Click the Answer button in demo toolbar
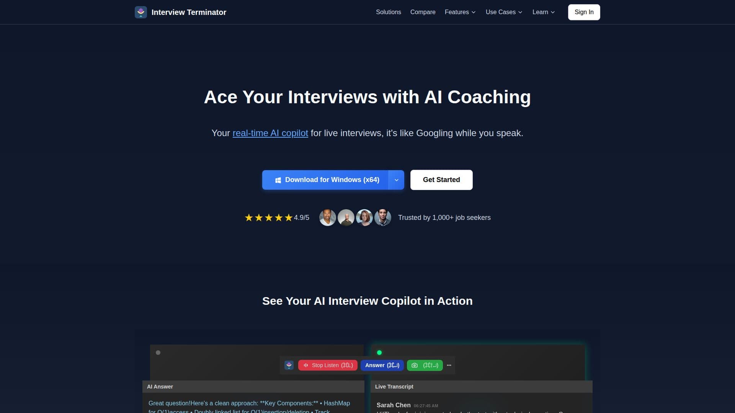This screenshot has width=735, height=413. pos(382,365)
